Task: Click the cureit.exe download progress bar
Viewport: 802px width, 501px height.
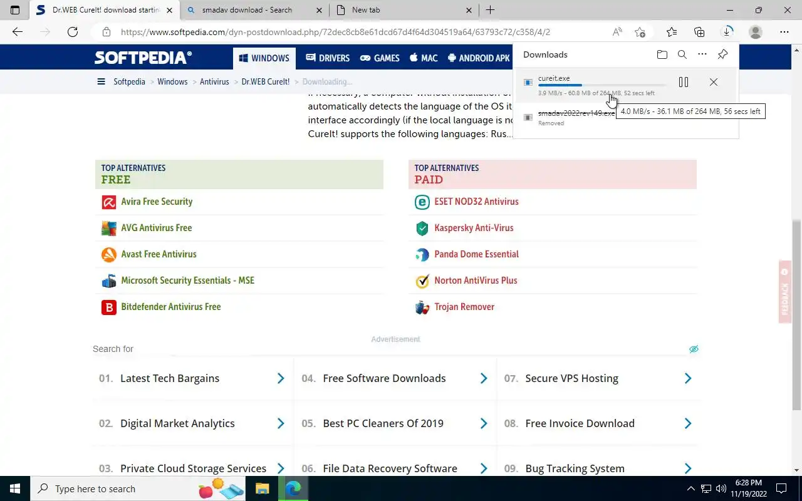Action: (x=602, y=85)
